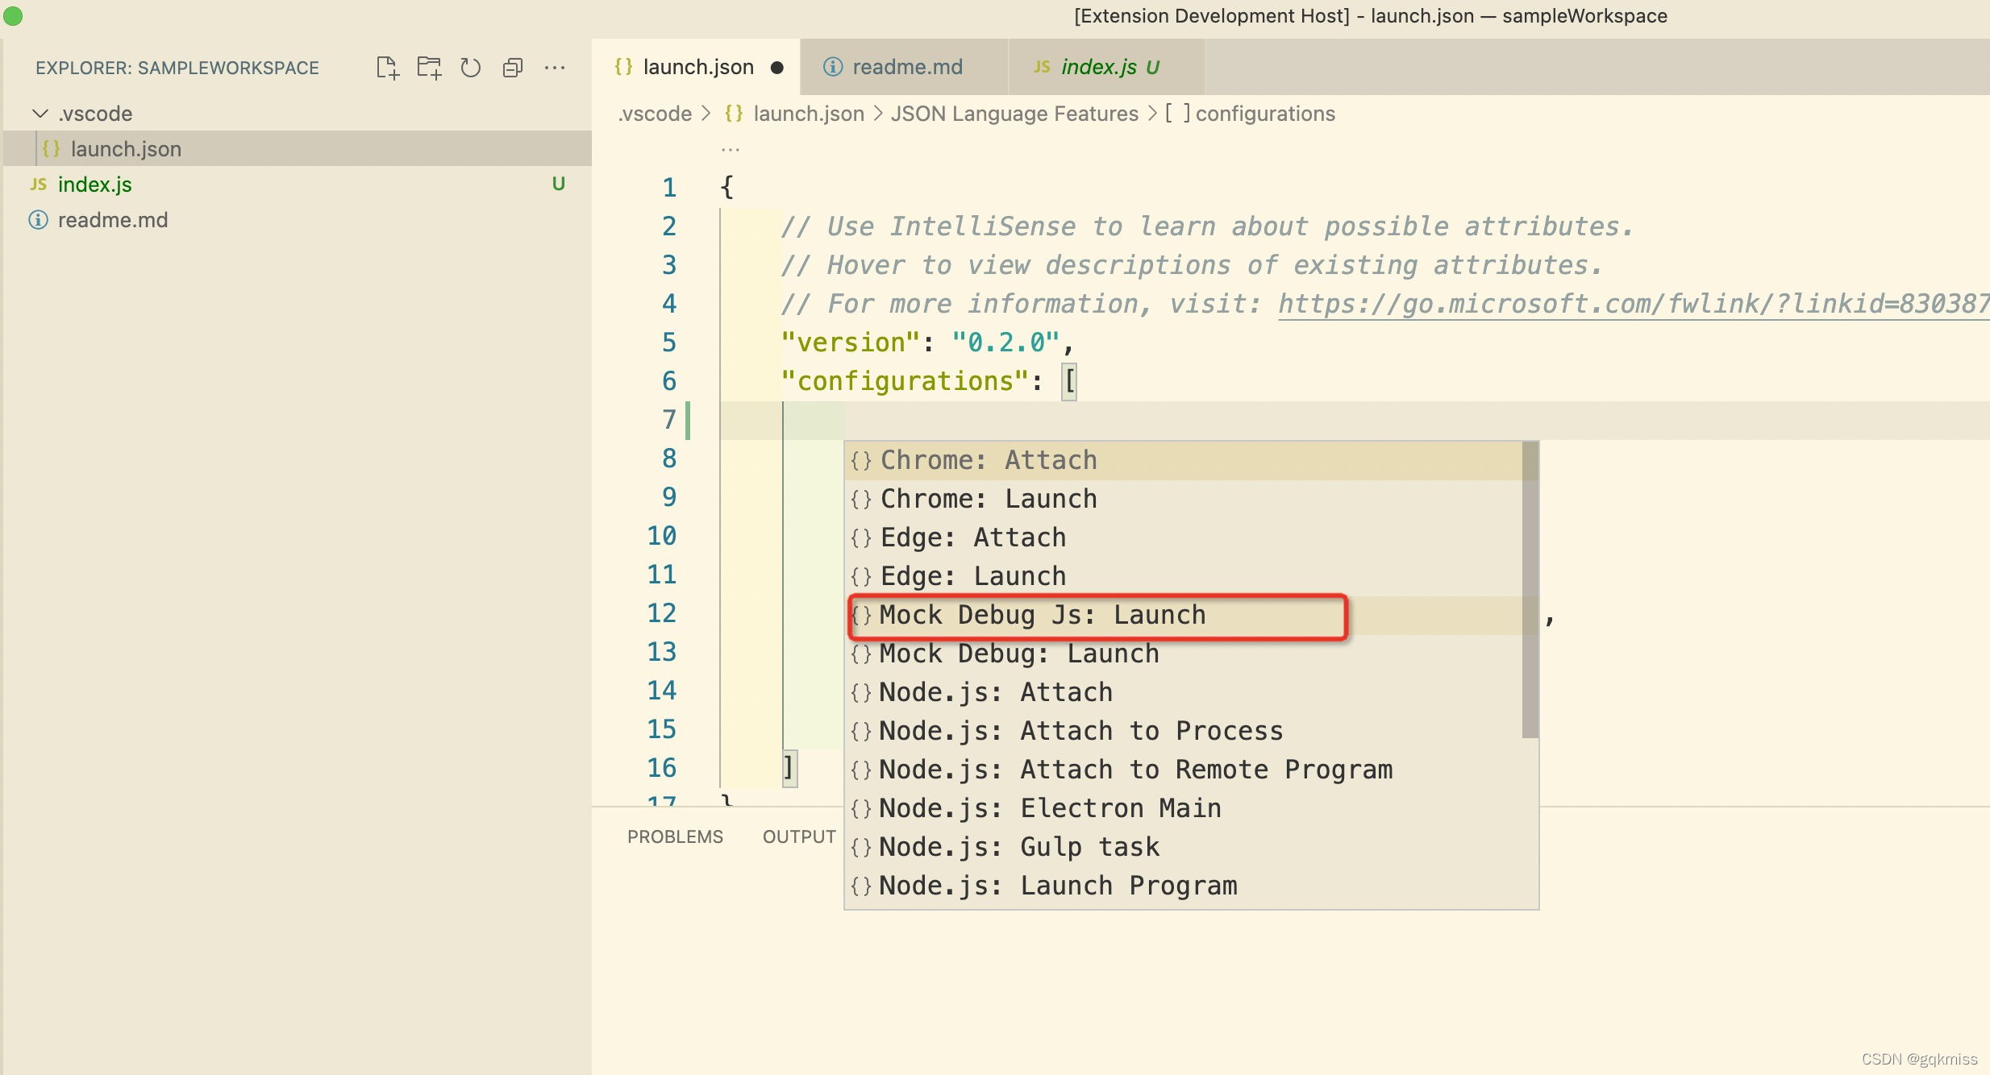Choose Edge: Attach from suggestions

point(1184,538)
